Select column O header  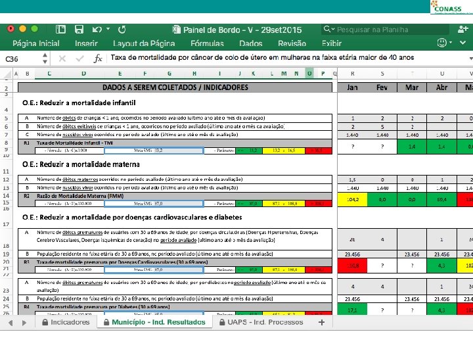(309, 74)
